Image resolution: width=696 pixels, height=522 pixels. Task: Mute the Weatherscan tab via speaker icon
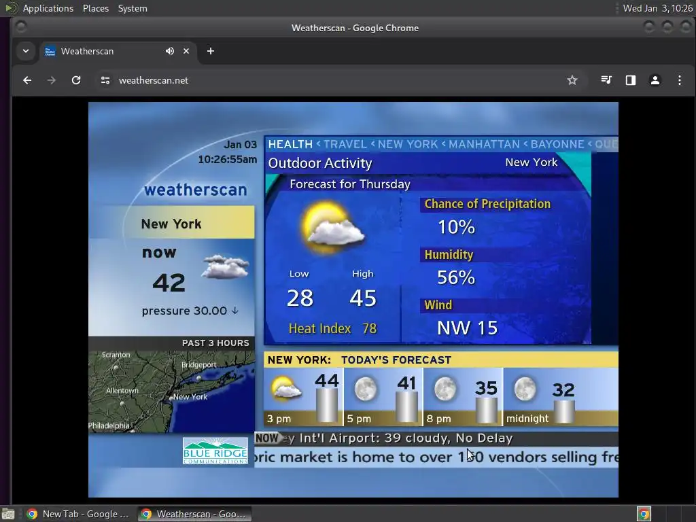[169, 51]
